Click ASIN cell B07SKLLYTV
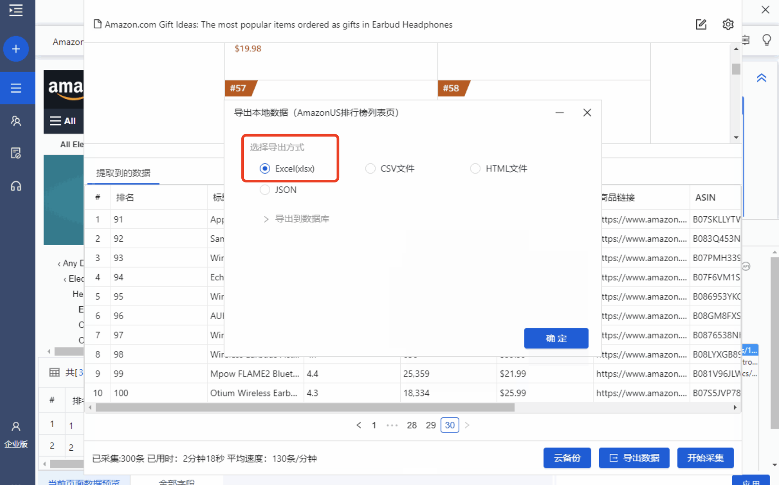This screenshot has height=485, width=779. coord(716,219)
